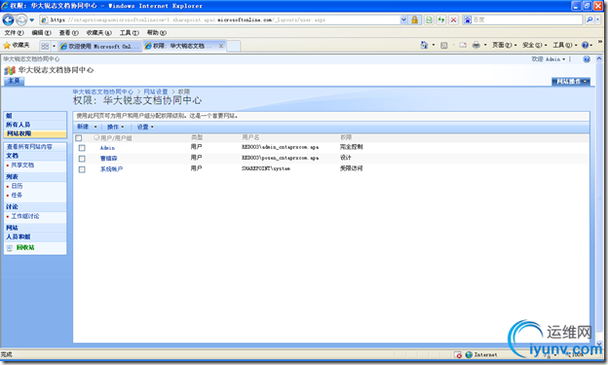Open the 工具 command bar menu
The height and width of the screenshot is (365, 608).
(564, 46)
